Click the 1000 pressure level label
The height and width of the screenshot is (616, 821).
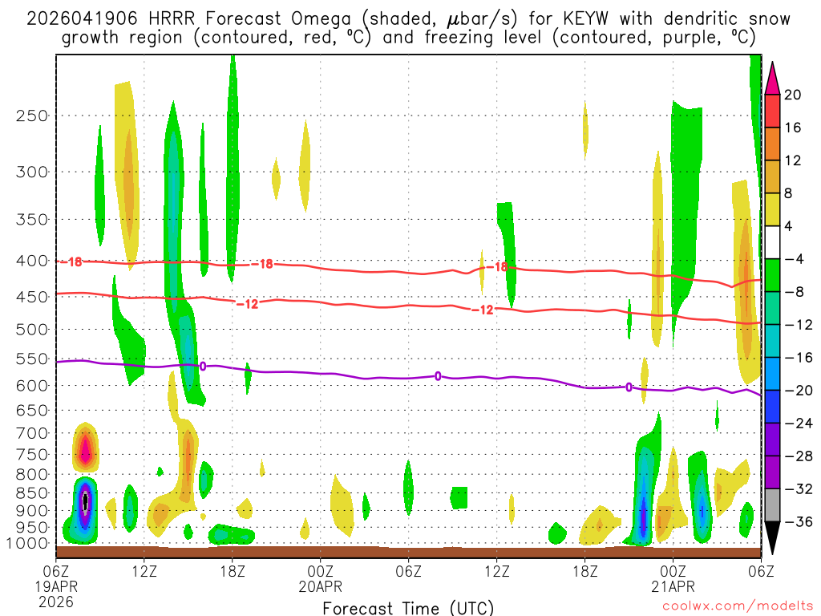click(28, 544)
